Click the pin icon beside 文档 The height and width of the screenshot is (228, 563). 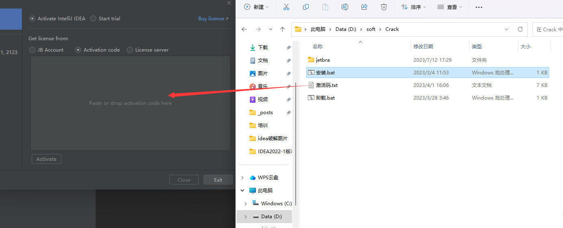(288, 61)
